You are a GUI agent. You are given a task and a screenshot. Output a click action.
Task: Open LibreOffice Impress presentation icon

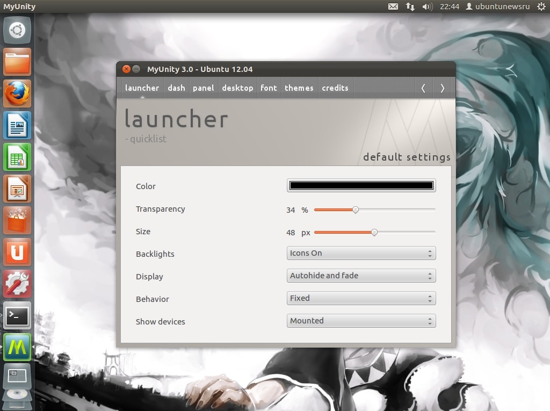pyautogui.click(x=17, y=189)
